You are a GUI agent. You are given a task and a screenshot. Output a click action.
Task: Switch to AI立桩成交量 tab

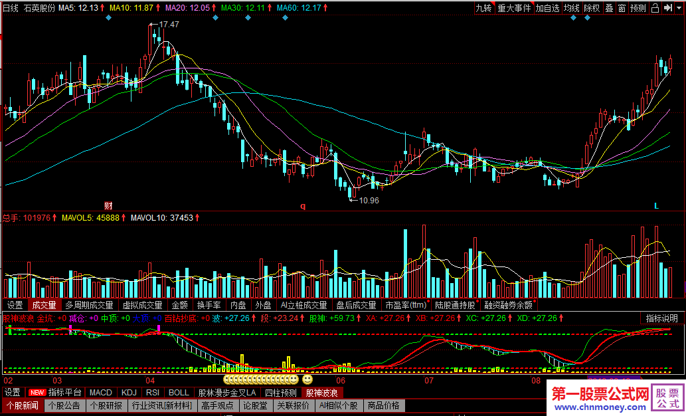[x=303, y=305]
